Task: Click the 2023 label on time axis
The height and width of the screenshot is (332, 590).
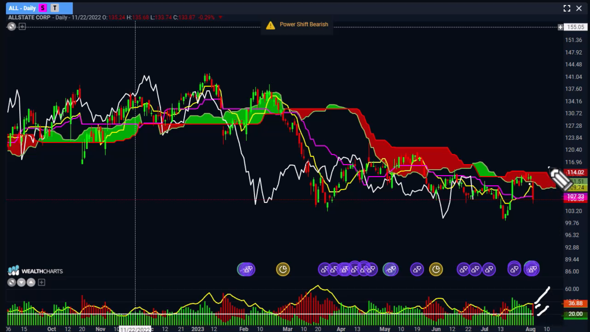Action: coord(198,329)
